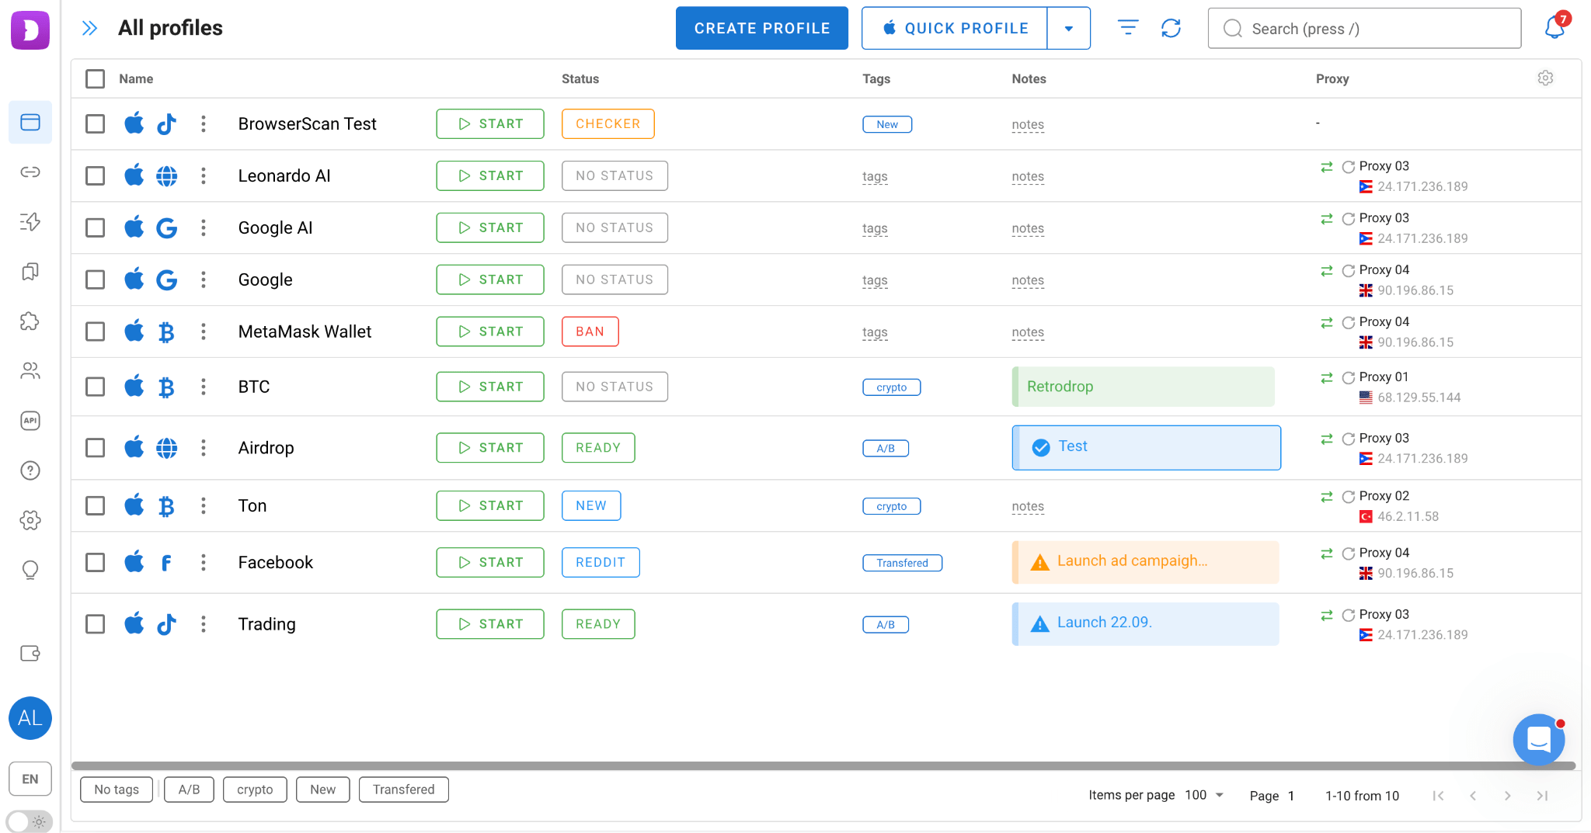
Task: Click the swap proxy arrows for Leonardo AI
Action: (x=1326, y=167)
